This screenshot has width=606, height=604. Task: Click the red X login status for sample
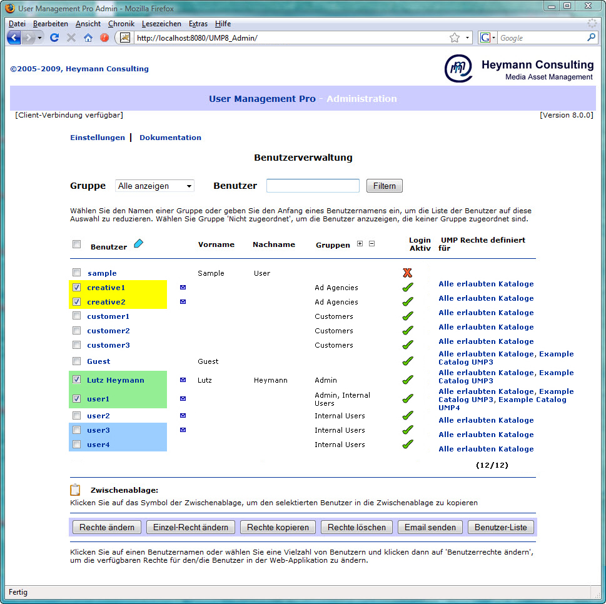pyautogui.click(x=407, y=273)
